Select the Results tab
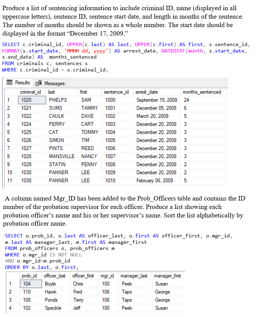This screenshot has width=256, height=317. click(x=22, y=83)
